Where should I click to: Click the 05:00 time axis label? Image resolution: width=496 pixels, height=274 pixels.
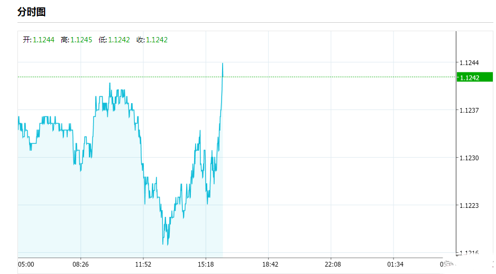point(26,264)
